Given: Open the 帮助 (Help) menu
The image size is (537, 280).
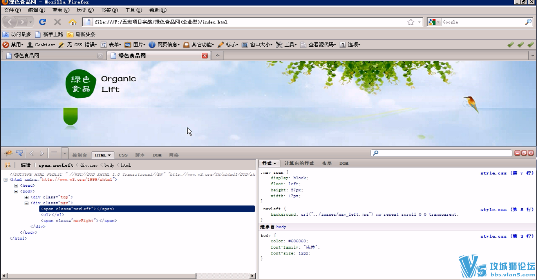Looking at the screenshot, I should (x=158, y=10).
